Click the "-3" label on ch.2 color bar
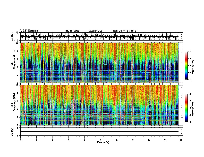 coord(190,94)
